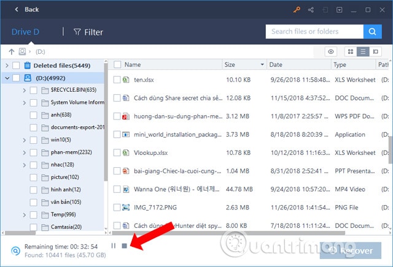Toggle the preview eye icon
393x267 pixels.
click(331, 52)
